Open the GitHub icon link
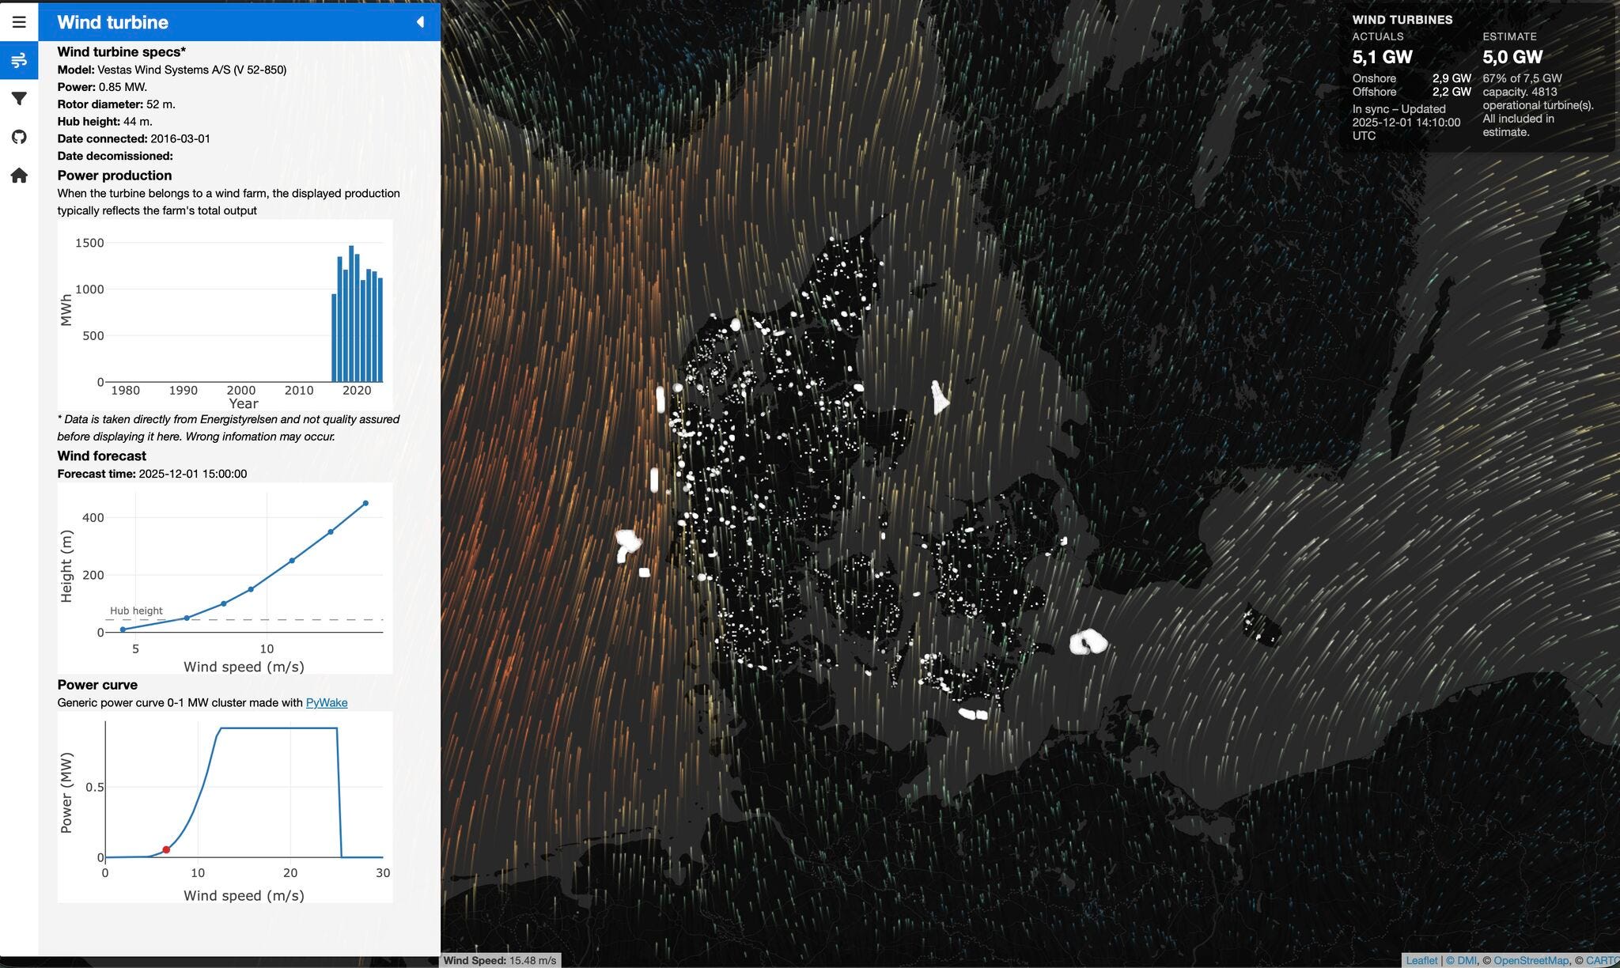The height and width of the screenshot is (968, 1620). [19, 137]
